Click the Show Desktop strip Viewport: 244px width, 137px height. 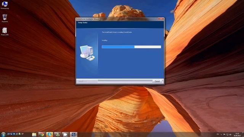pyautogui.click(x=243, y=134)
